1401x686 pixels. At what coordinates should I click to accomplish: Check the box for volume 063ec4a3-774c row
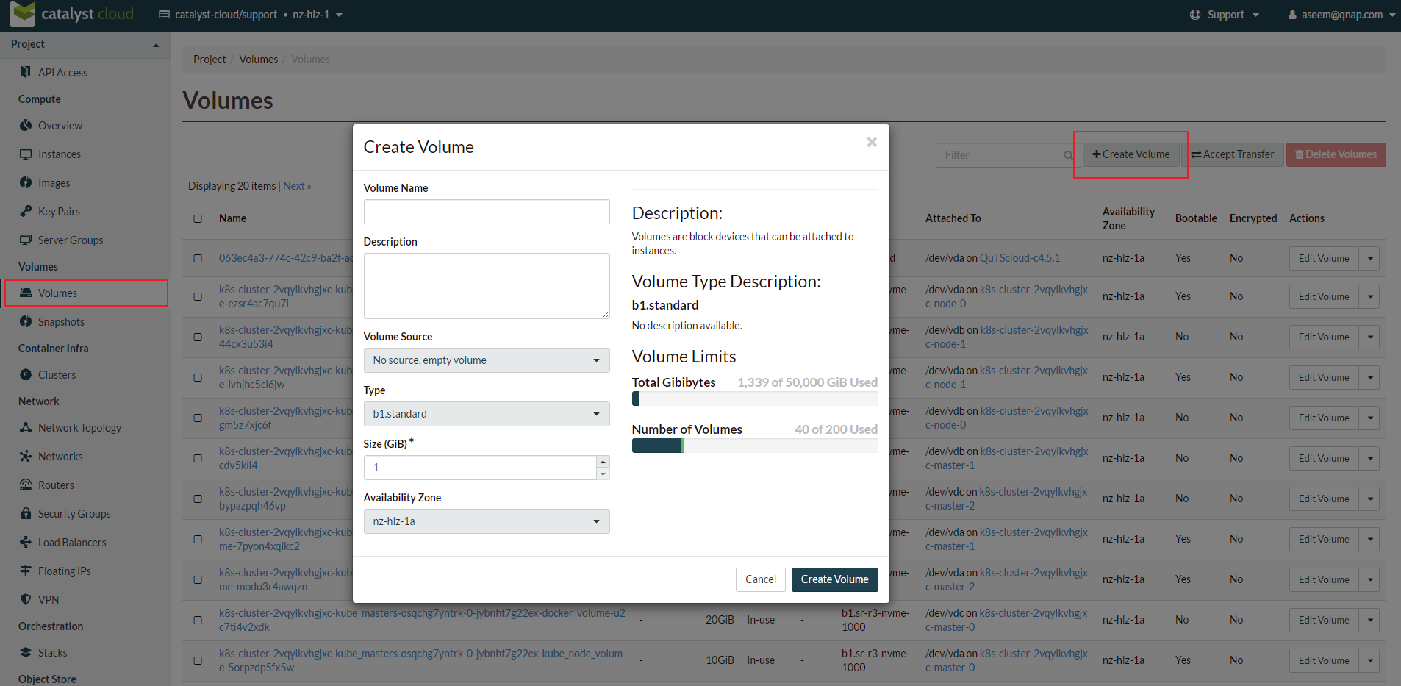pyautogui.click(x=198, y=258)
